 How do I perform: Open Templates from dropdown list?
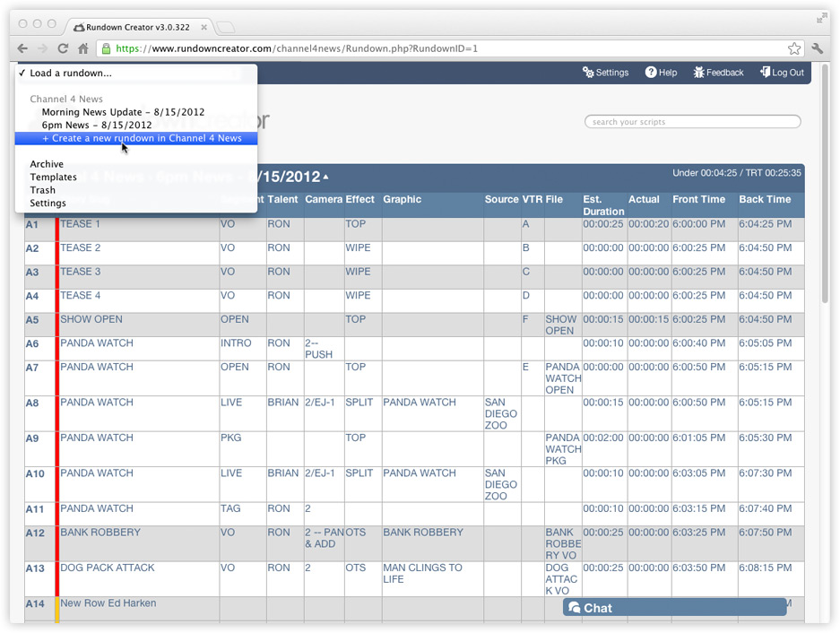[x=53, y=178]
